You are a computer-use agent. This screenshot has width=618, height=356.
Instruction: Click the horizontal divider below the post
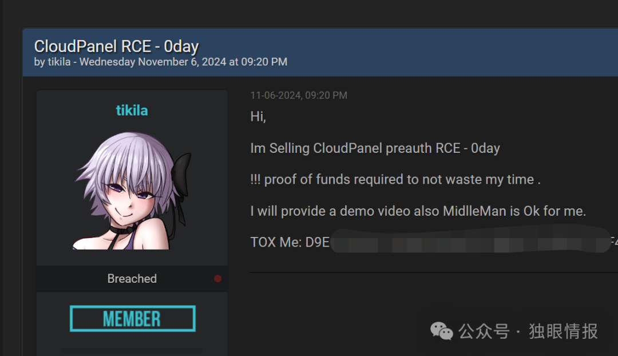434,272
